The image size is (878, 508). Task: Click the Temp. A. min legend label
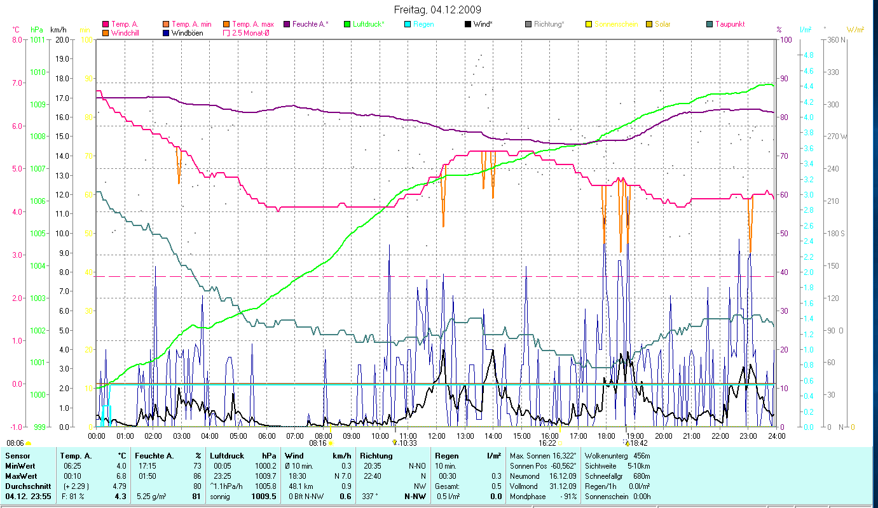click(192, 25)
